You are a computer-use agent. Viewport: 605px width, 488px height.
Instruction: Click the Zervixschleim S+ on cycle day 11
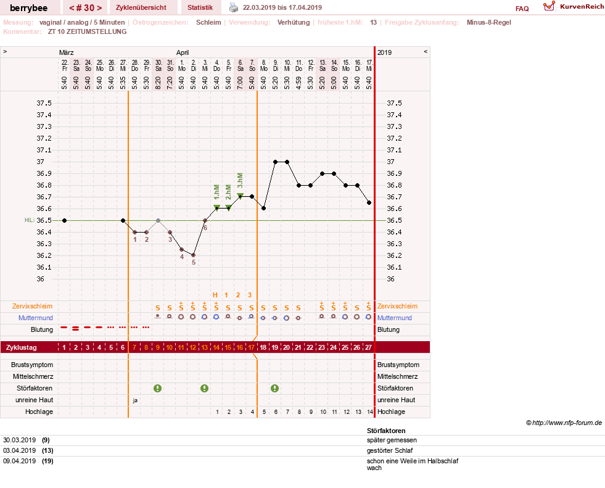(181, 307)
